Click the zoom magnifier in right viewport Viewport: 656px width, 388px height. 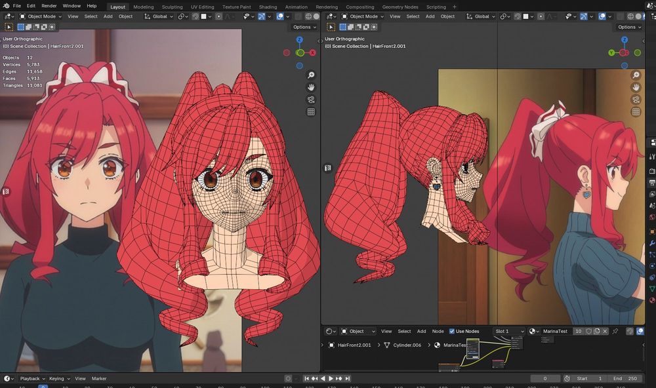636,75
